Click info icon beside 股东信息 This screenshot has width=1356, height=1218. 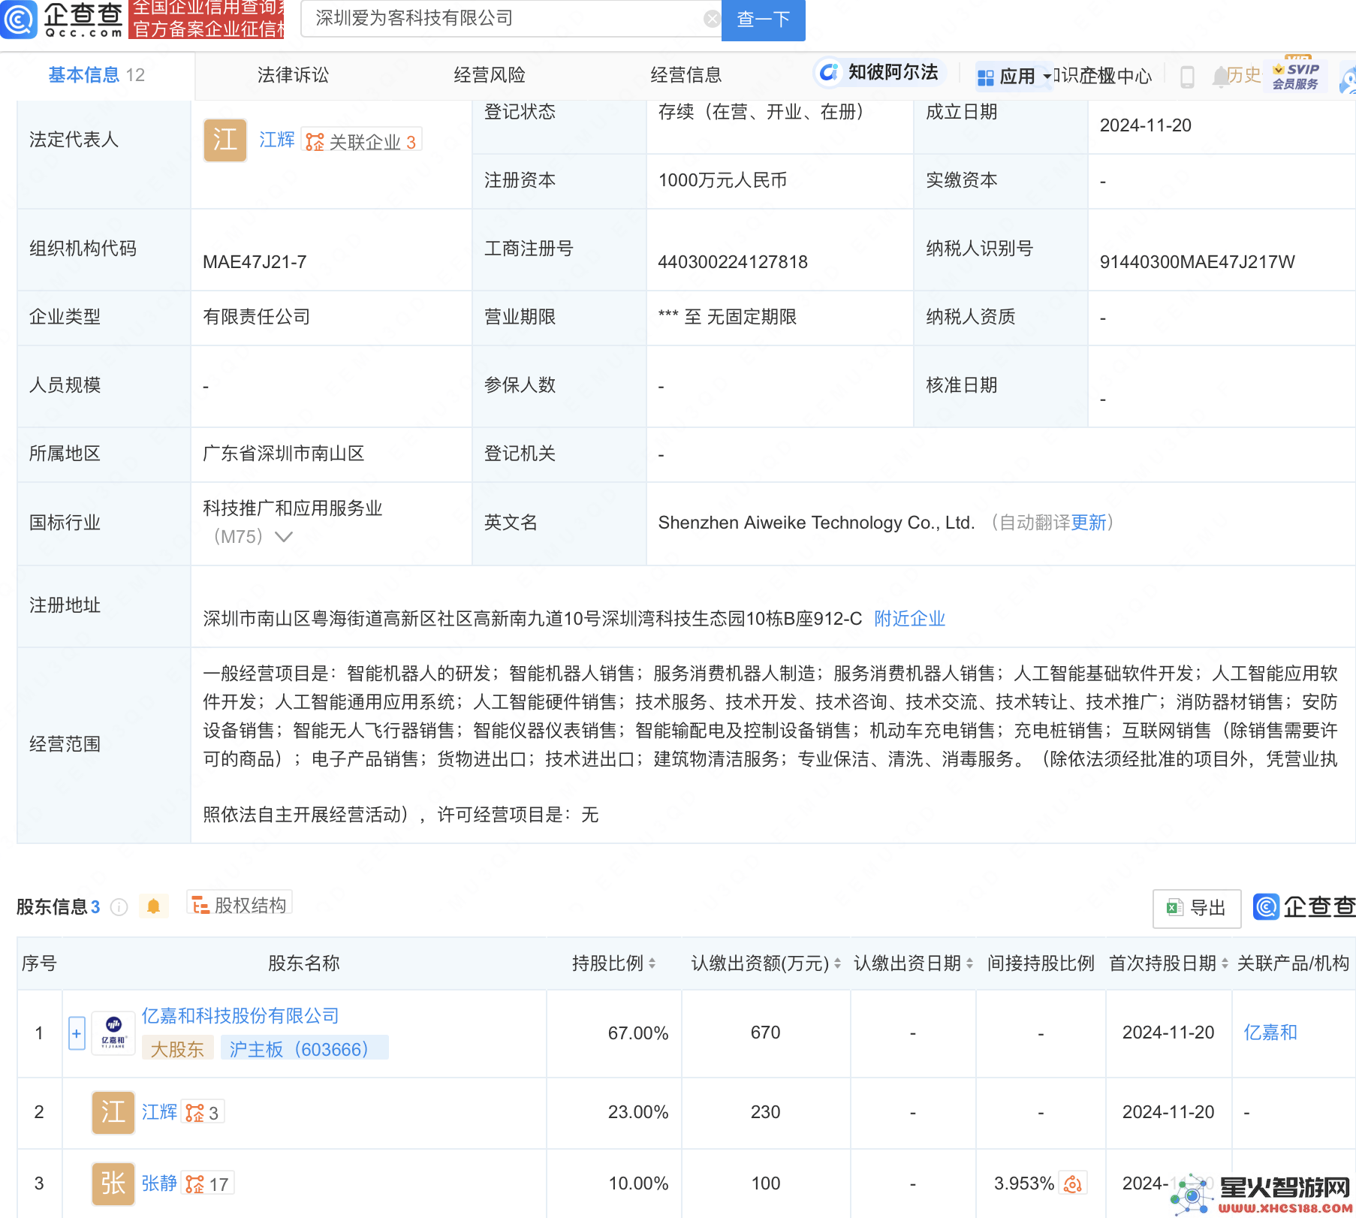(x=119, y=907)
